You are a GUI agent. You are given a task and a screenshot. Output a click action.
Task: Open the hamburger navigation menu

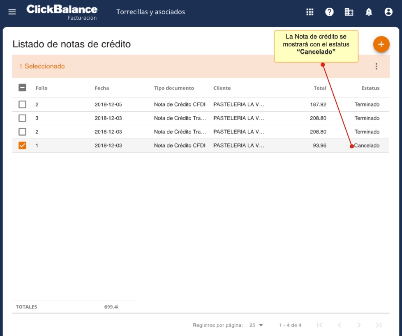pos(12,12)
